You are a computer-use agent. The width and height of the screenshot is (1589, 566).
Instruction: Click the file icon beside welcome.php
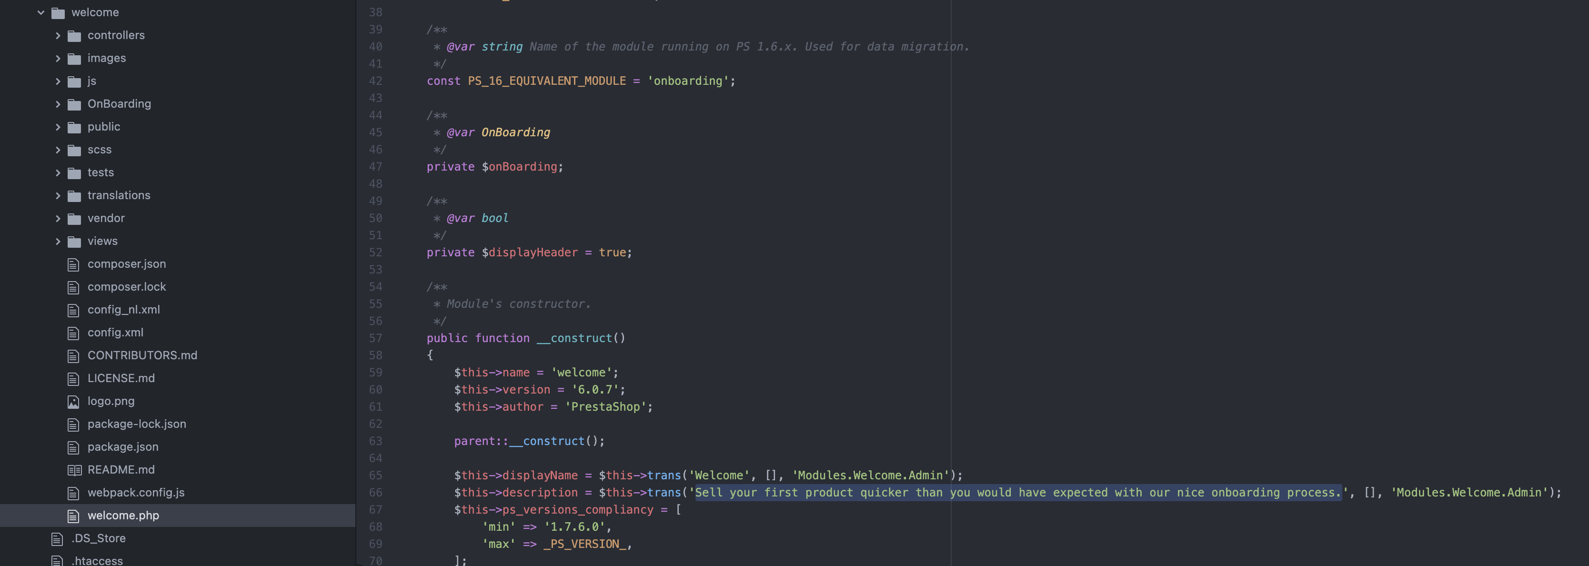point(72,515)
